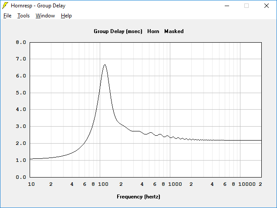The height and width of the screenshot is (208, 277).
Task: Click the disabled maximize button
Action: click(x=247, y=6)
